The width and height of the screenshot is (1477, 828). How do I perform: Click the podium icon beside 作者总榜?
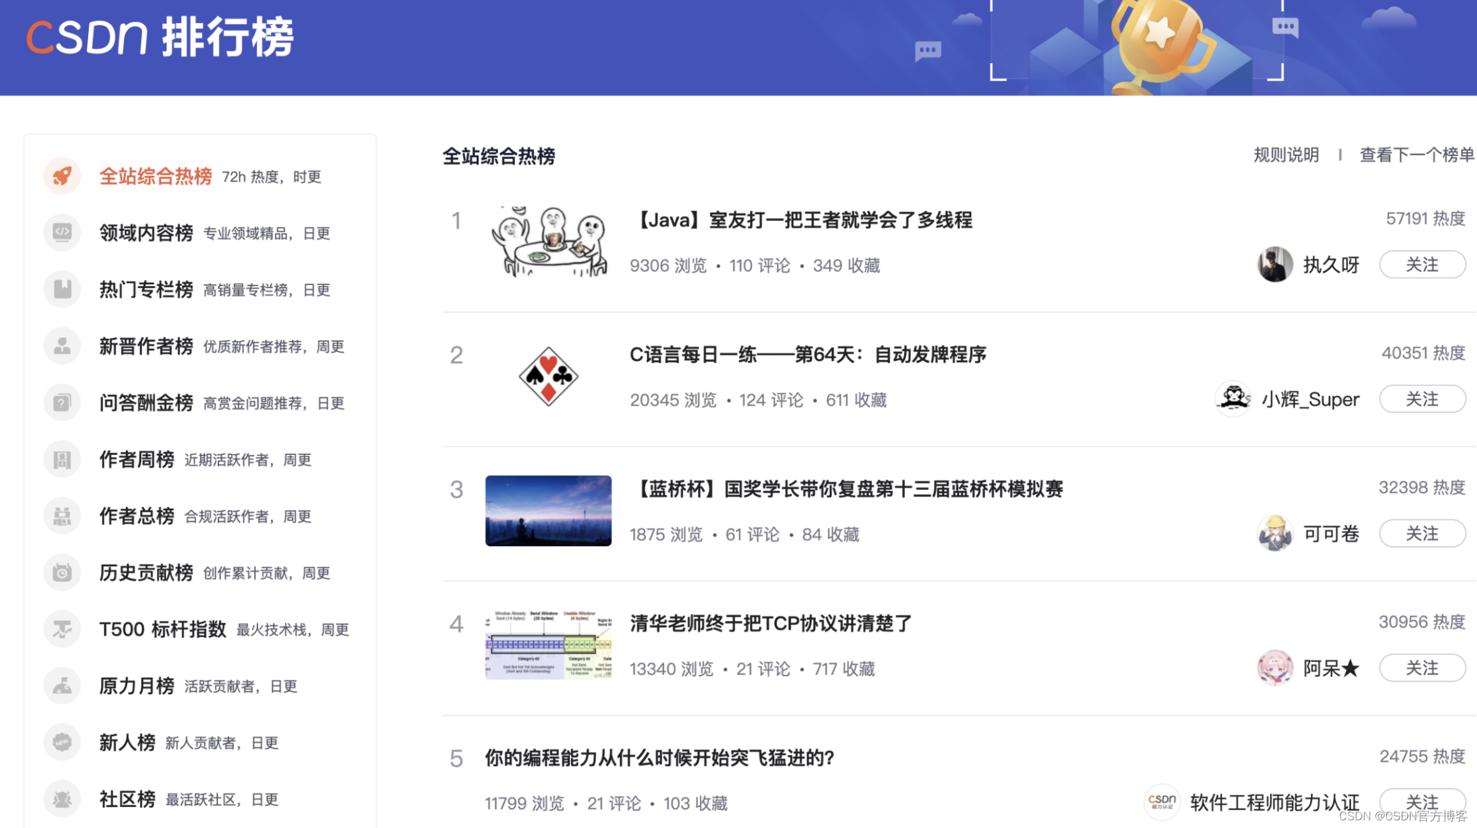[62, 516]
